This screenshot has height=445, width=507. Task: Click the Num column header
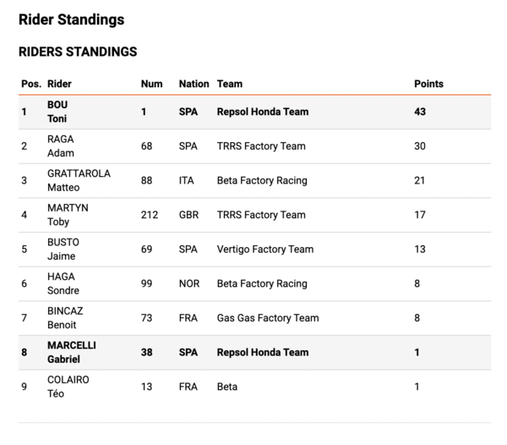tap(151, 84)
